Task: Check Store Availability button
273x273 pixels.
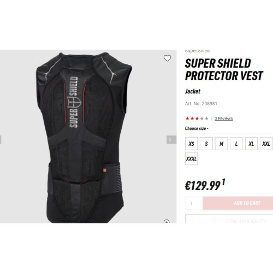Action: coord(229,219)
